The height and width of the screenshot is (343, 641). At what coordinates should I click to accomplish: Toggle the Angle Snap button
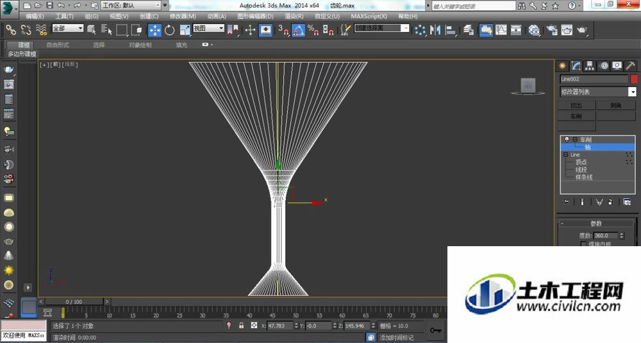click(298, 30)
